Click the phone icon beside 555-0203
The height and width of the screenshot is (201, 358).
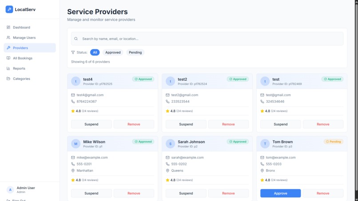pyautogui.click(x=262, y=164)
